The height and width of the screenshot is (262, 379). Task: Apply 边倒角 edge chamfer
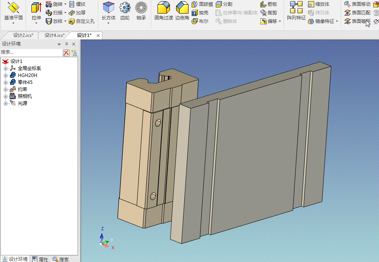click(182, 11)
